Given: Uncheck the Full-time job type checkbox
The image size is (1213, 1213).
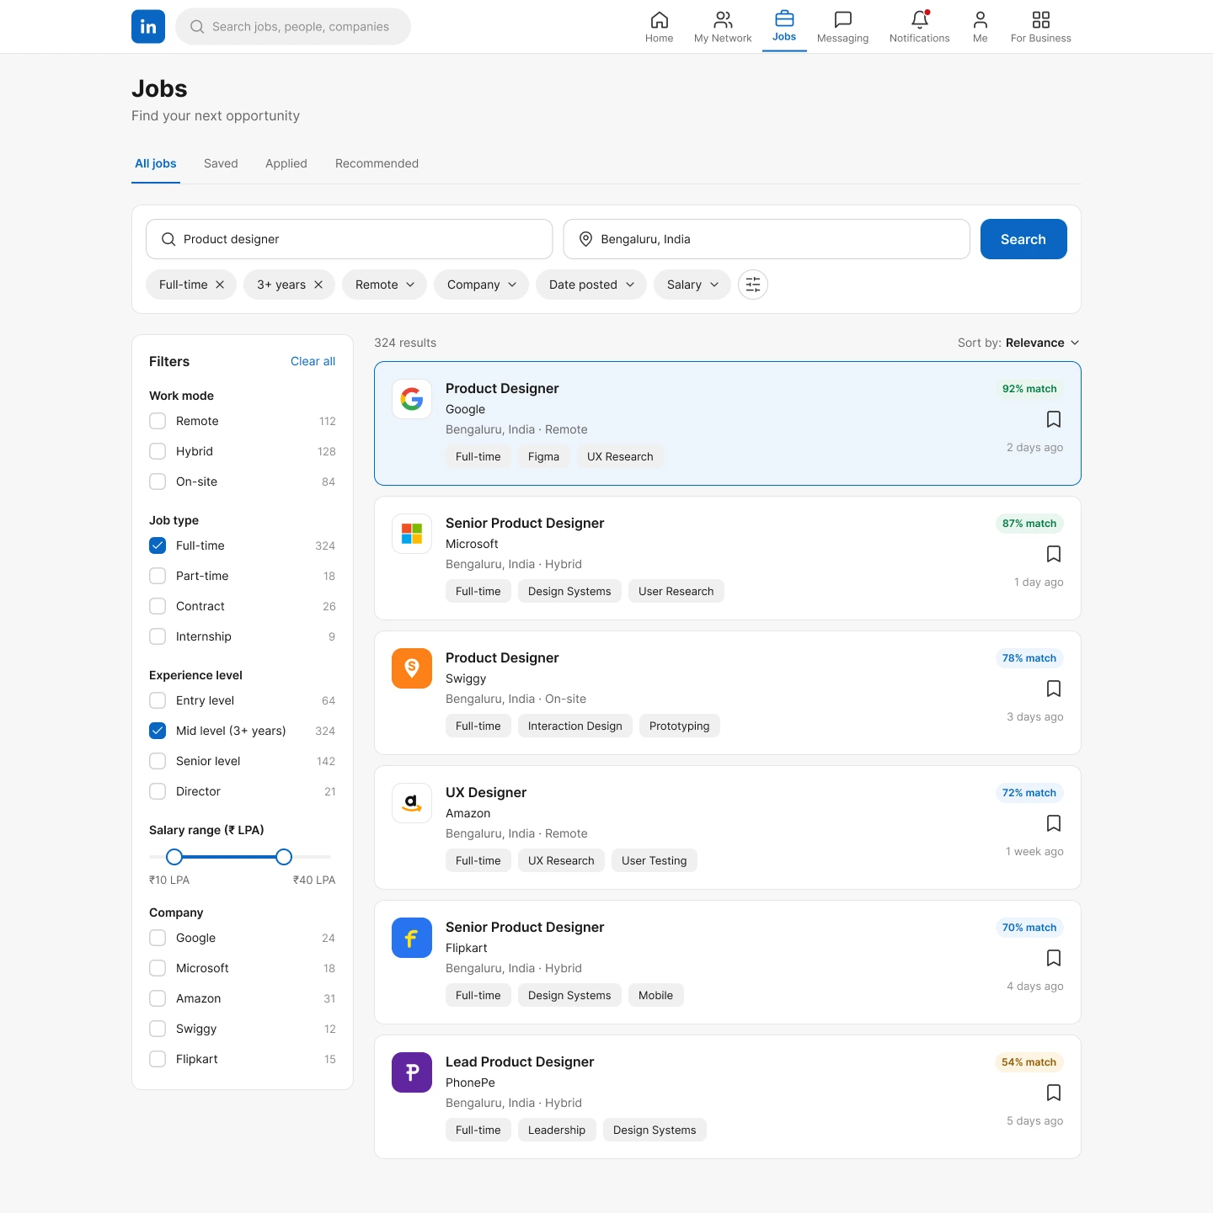Looking at the screenshot, I should coord(158,545).
